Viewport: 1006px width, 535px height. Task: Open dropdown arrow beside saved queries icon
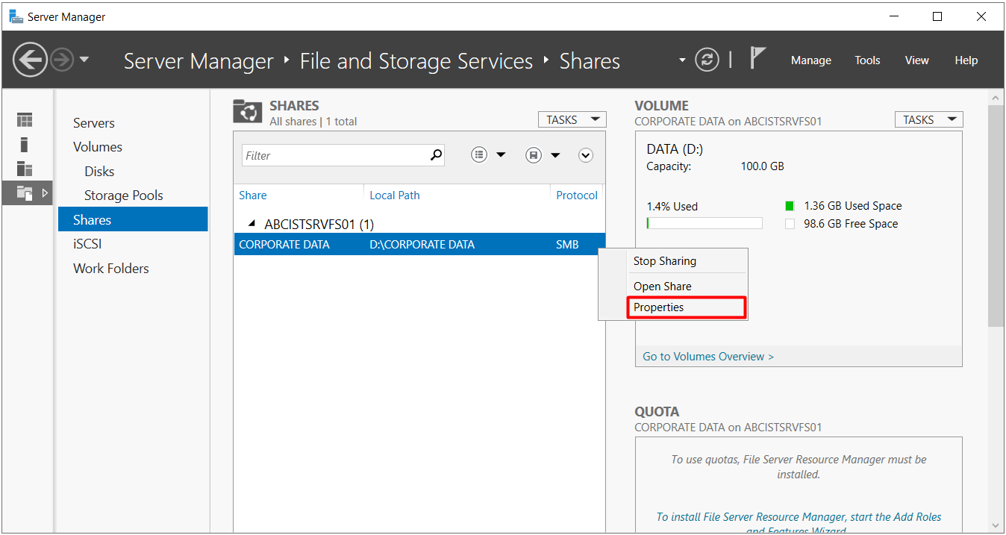[x=555, y=155]
